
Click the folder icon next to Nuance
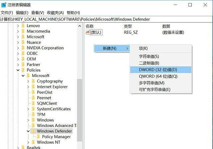click(x=23, y=42)
